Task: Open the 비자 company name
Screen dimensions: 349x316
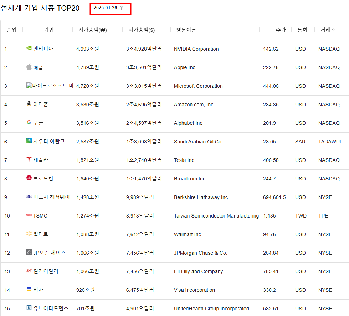Action: [x=38, y=290]
